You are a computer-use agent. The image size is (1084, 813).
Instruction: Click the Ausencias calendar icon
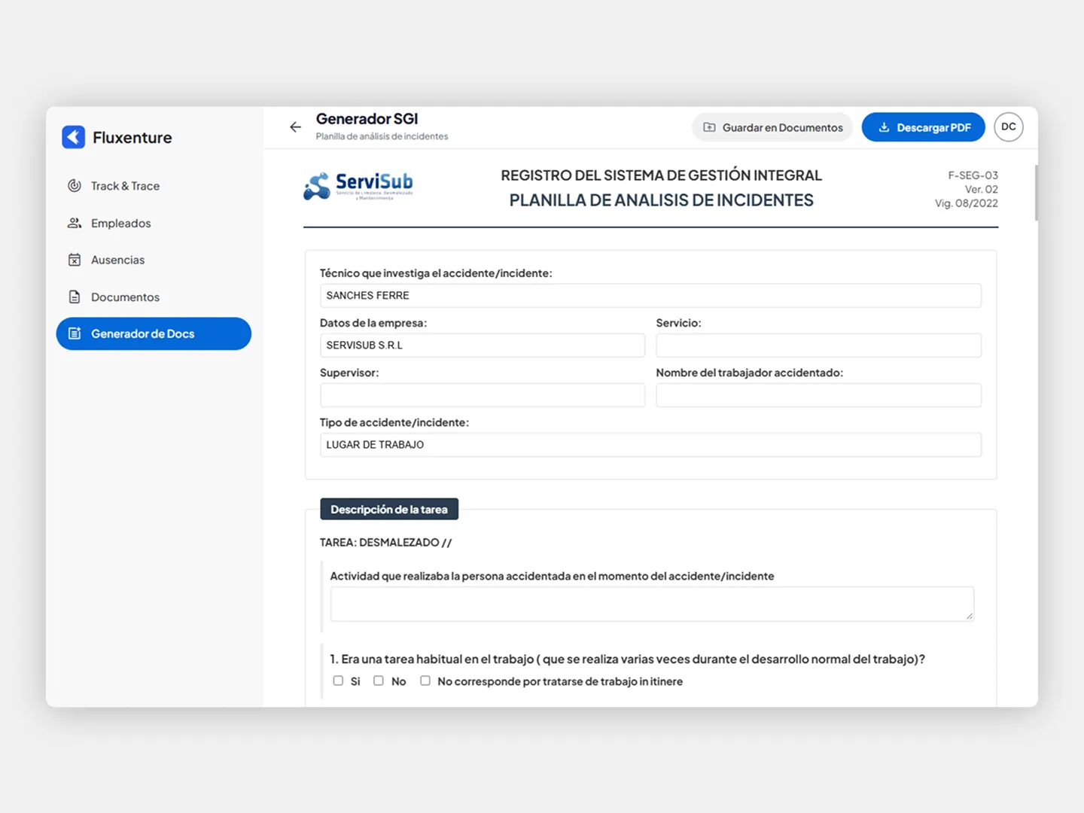(x=75, y=260)
